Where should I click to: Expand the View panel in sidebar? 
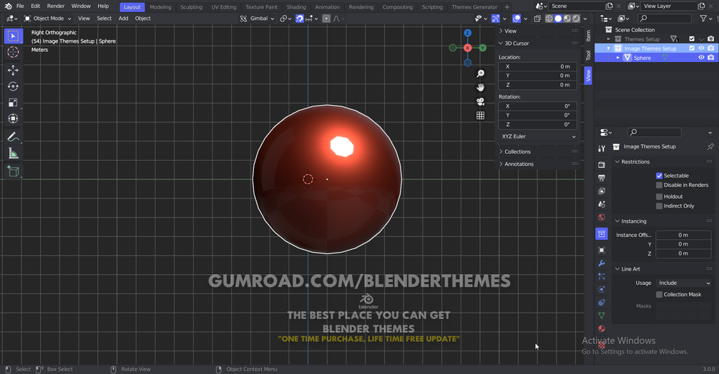pos(501,31)
